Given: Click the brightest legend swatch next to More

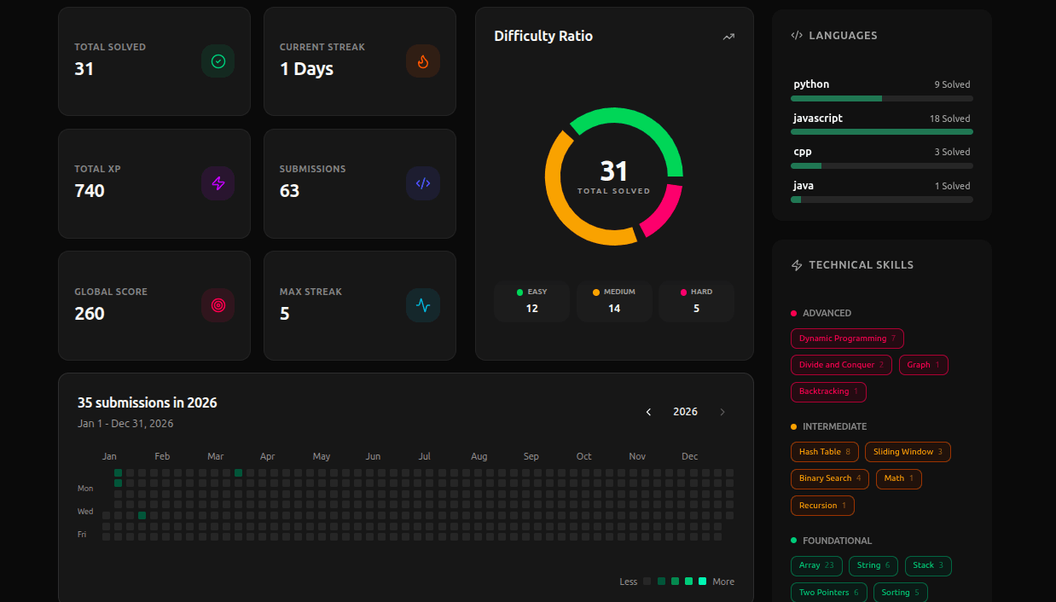Looking at the screenshot, I should [703, 582].
